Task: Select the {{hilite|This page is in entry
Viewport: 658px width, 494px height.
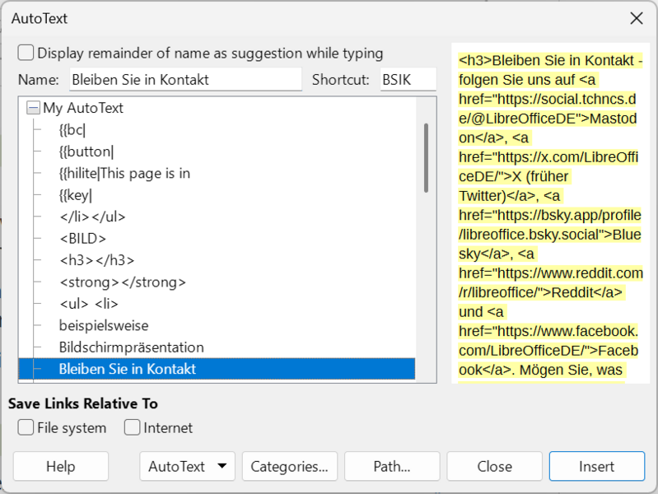Action: click(x=124, y=174)
